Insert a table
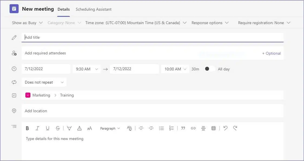304x161 pixels. click(x=213, y=128)
